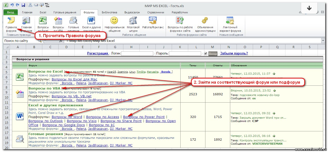
Task: Click the Логин input field
Action: point(137,53)
